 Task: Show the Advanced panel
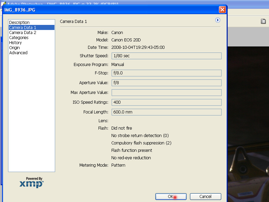tap(32, 53)
